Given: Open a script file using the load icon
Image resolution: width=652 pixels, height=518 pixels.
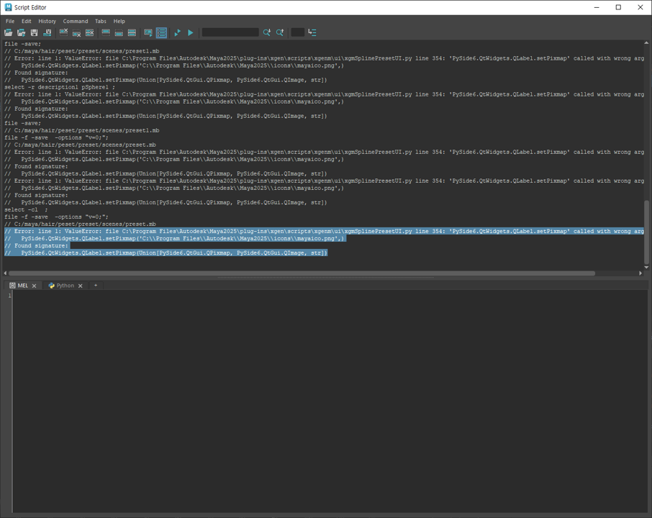Looking at the screenshot, I should click(8, 32).
